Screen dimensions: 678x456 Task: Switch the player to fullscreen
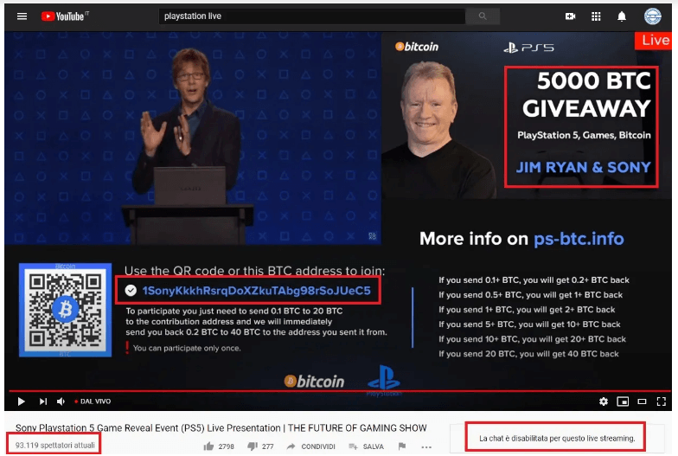661,401
